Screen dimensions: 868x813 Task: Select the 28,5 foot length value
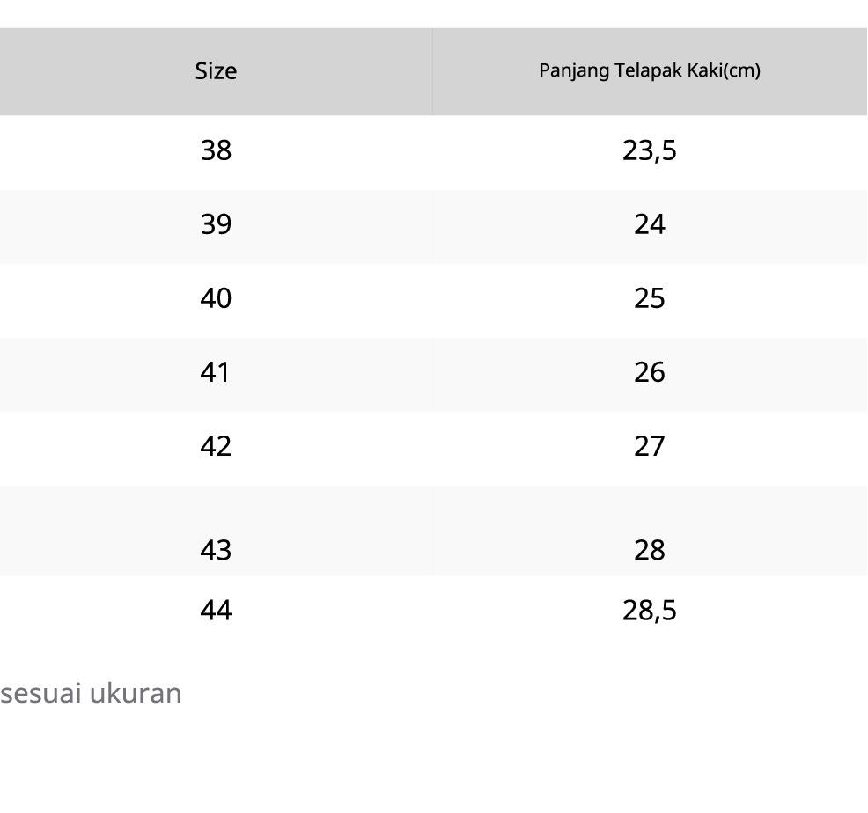[649, 610]
